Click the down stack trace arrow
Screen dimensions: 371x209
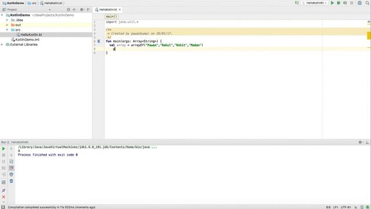click(11, 155)
